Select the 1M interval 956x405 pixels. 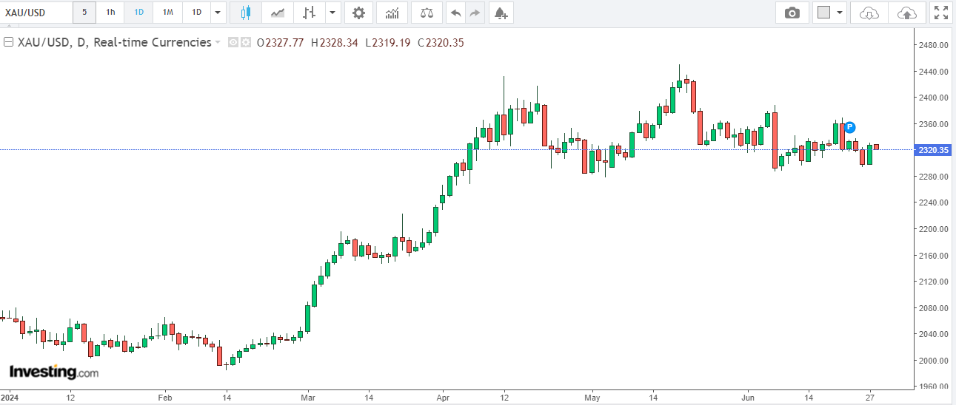168,13
